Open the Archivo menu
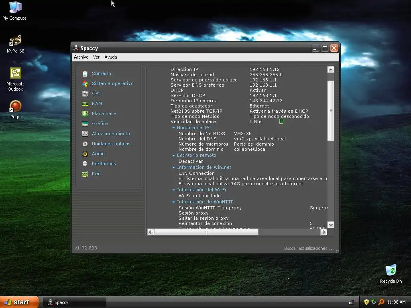The height and width of the screenshot is (308, 411). click(x=81, y=57)
